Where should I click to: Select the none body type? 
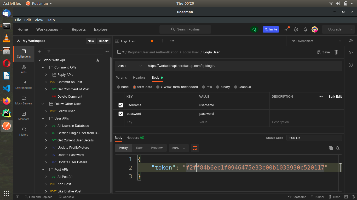point(119,87)
